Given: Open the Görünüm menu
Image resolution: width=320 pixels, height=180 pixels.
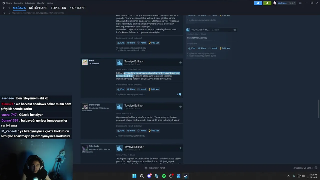Looking at the screenshot, I should [x=18, y=3].
